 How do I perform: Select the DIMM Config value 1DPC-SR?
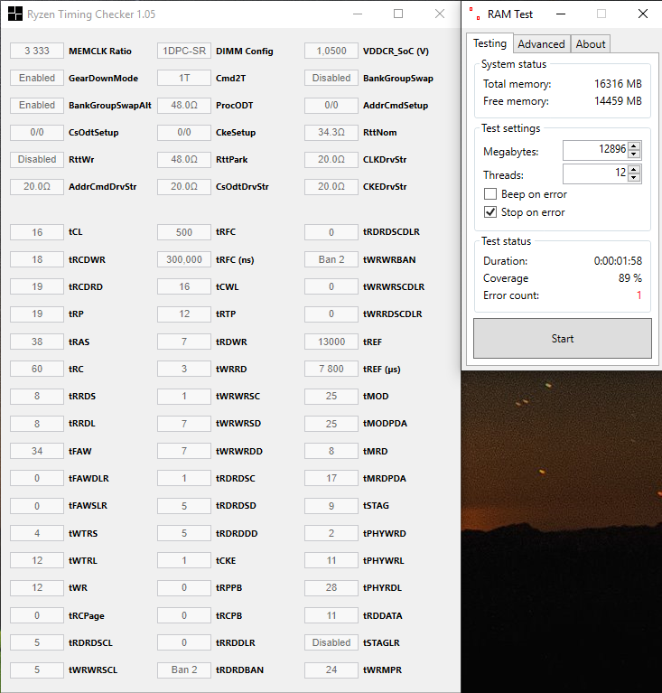point(184,51)
